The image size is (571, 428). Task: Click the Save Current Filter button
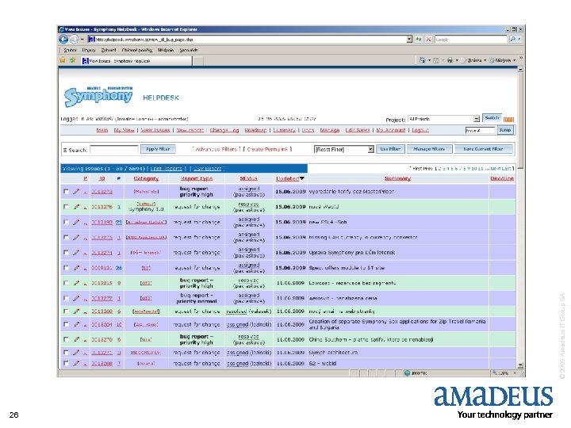[483, 149]
